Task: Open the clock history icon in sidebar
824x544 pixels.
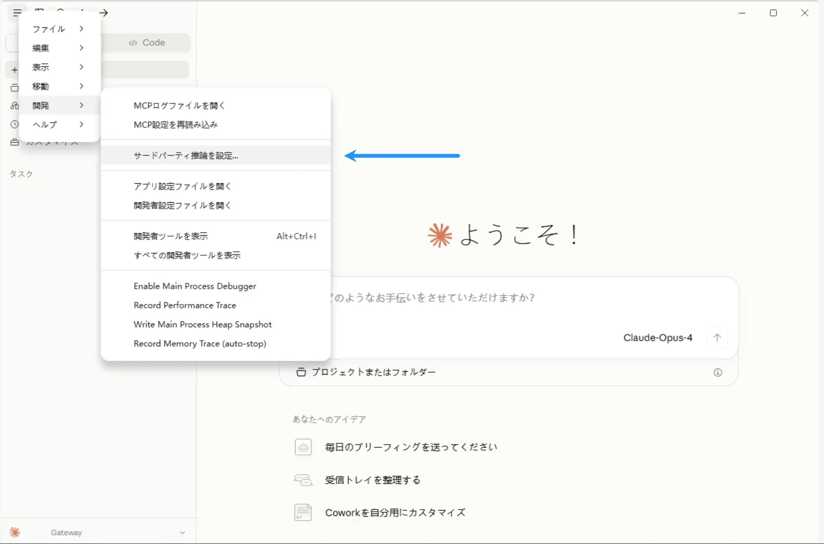Action: click(15, 124)
